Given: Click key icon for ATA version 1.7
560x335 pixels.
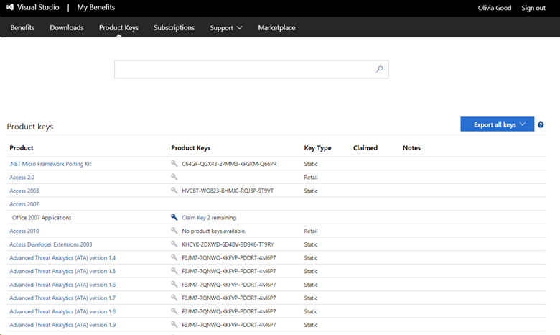Looking at the screenshot, I should (x=174, y=298).
